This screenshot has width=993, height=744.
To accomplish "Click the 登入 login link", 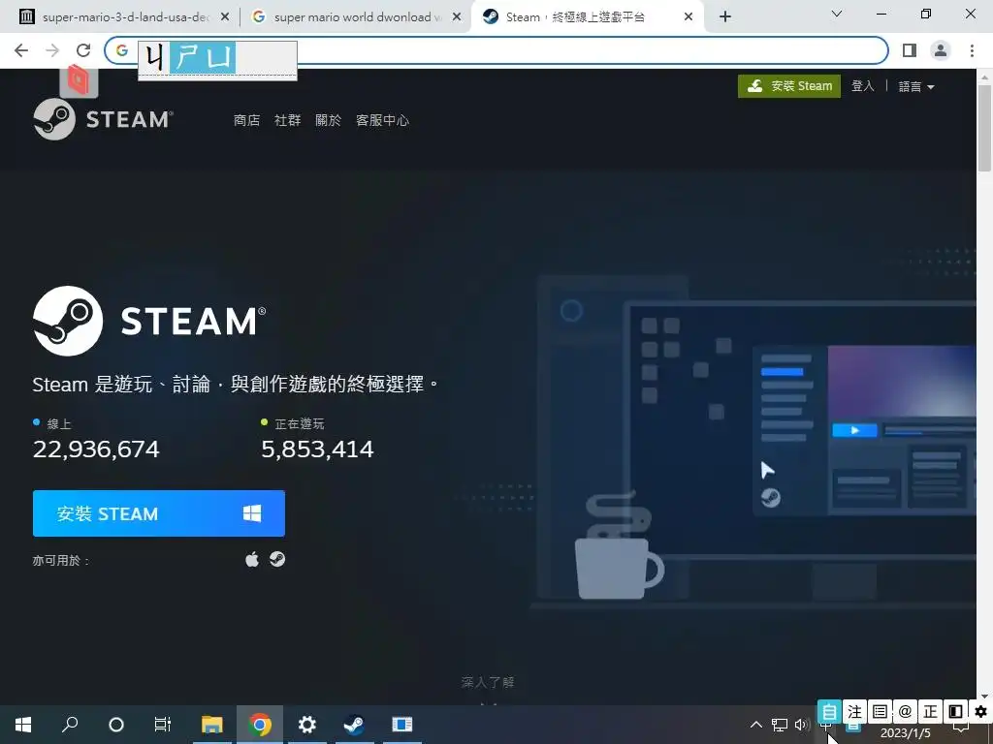I will pos(862,86).
